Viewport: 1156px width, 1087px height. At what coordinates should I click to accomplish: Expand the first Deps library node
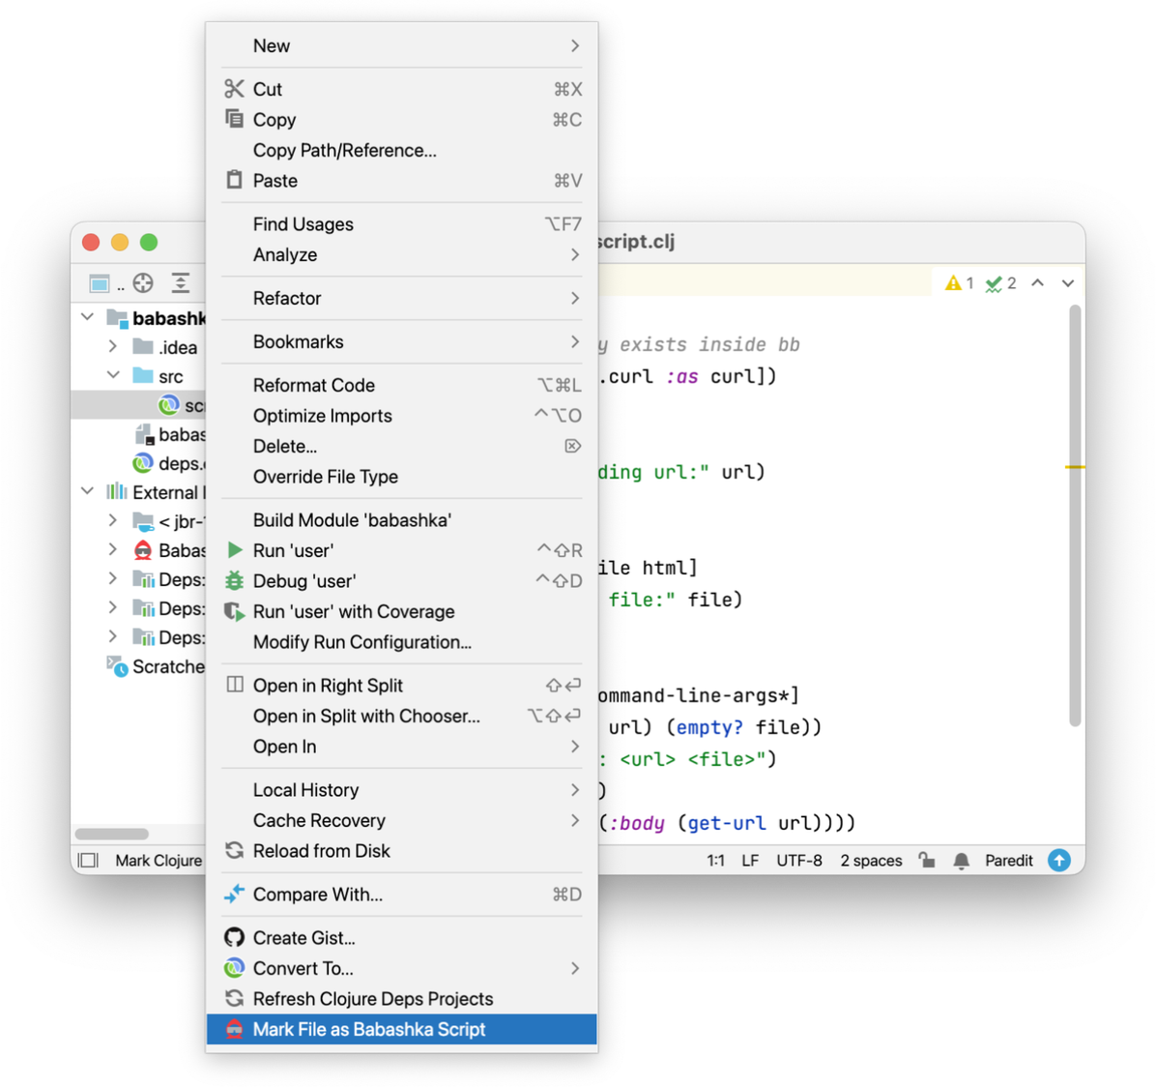coord(113,579)
